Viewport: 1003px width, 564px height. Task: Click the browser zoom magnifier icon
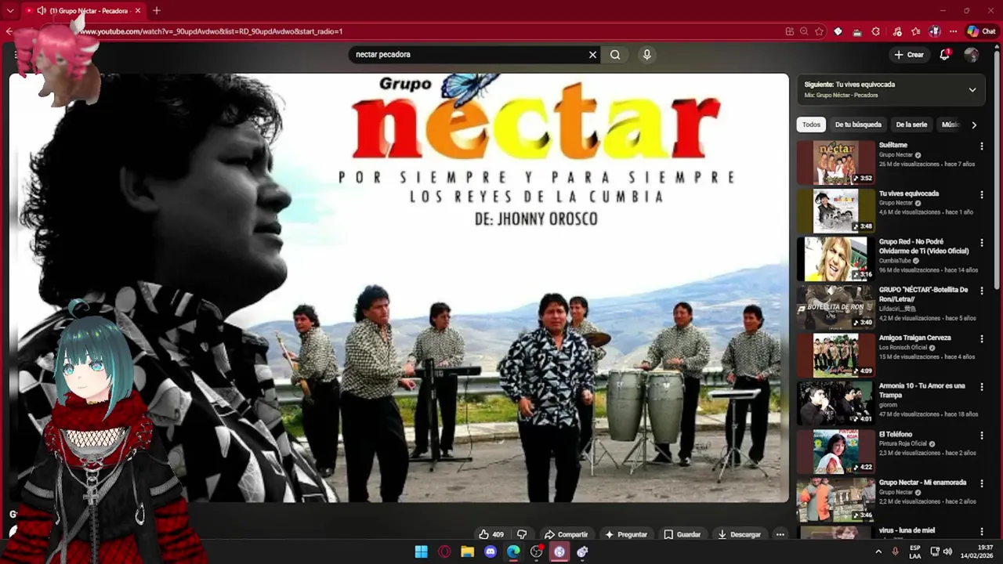coord(804,31)
